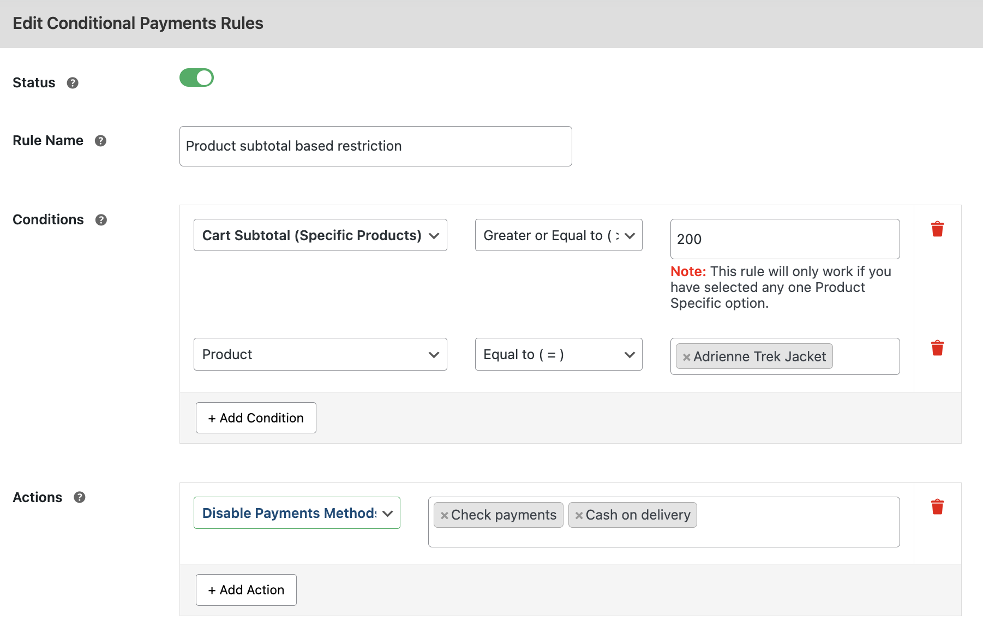Expand the Equal to ( = ) operator dropdown

tap(559, 354)
